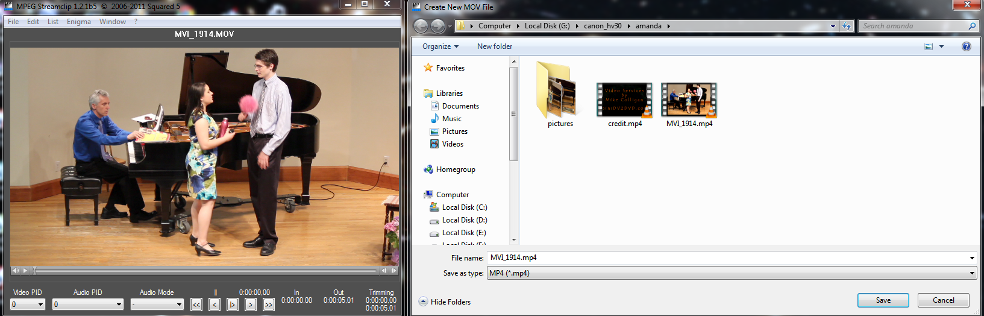Viewport: 984px width, 316px height.
Task: Go back with the dialog Back arrow
Action: tap(421, 26)
